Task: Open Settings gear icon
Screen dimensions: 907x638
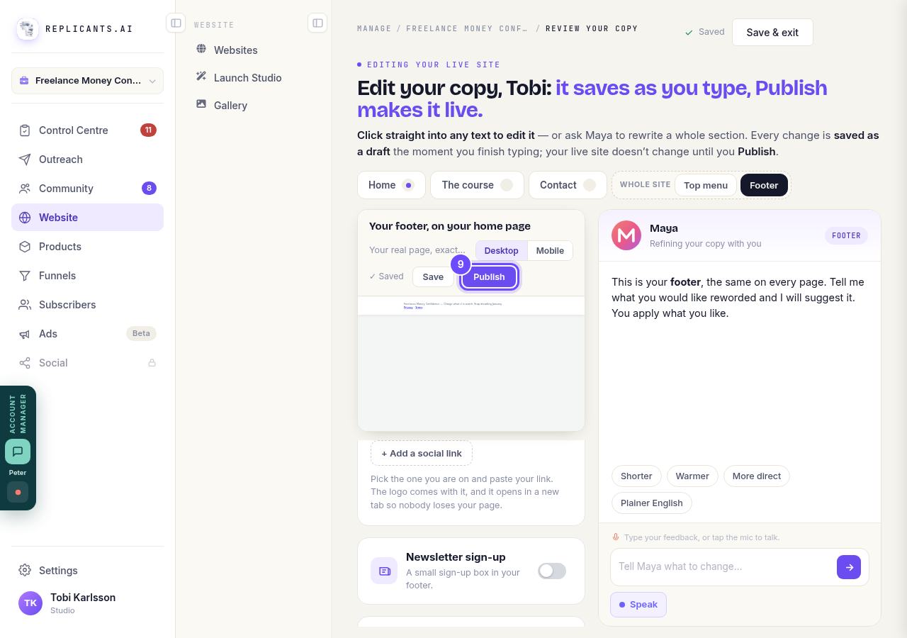Action: pos(25,571)
